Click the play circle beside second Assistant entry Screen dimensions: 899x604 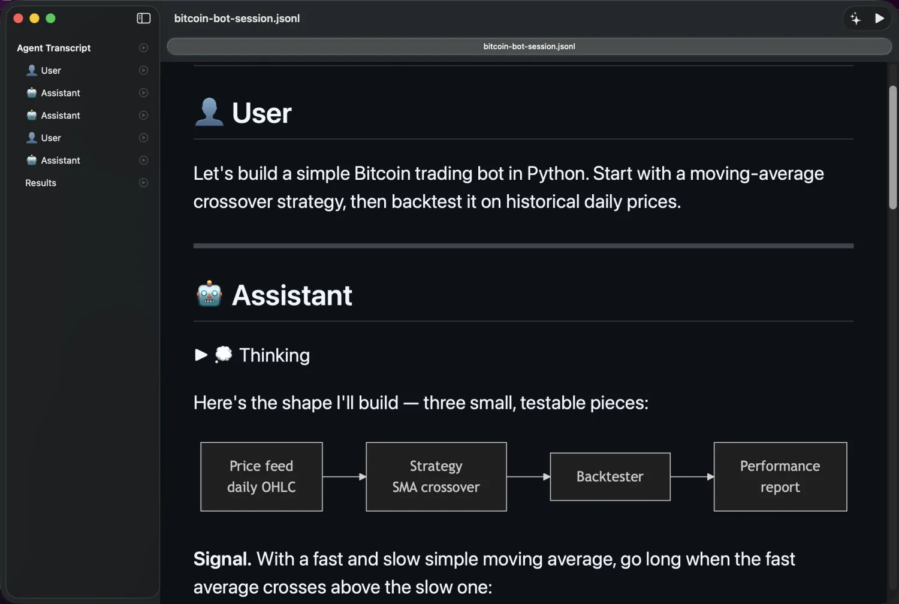[143, 115]
